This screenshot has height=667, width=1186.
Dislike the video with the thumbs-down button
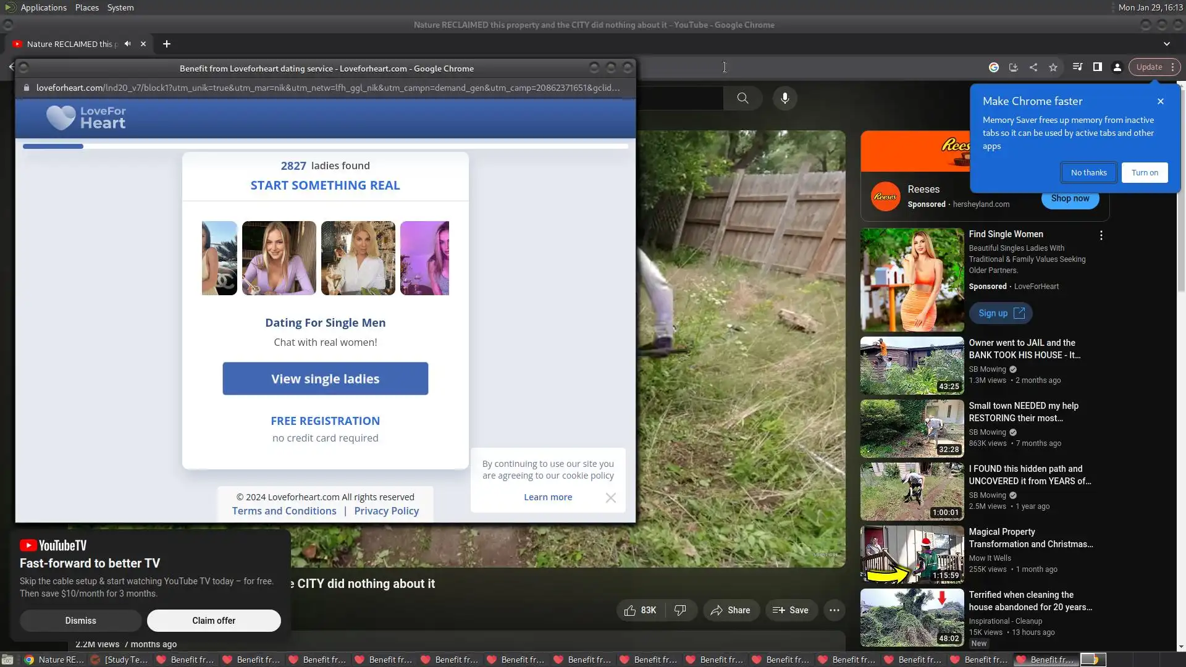[x=680, y=610]
